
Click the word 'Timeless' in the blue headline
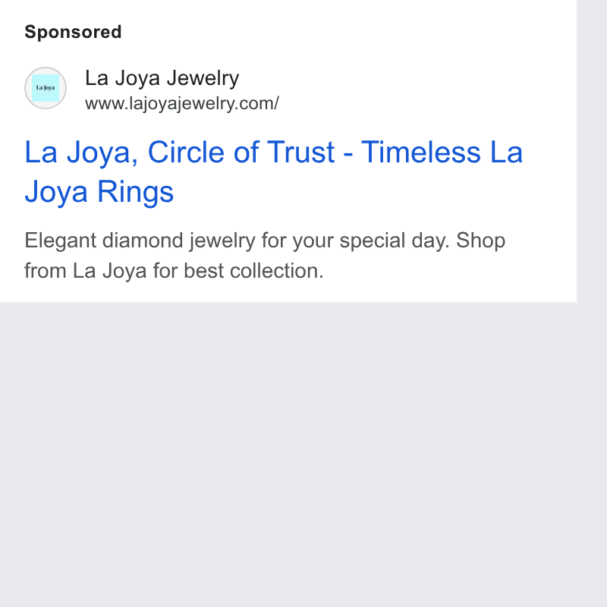(421, 152)
